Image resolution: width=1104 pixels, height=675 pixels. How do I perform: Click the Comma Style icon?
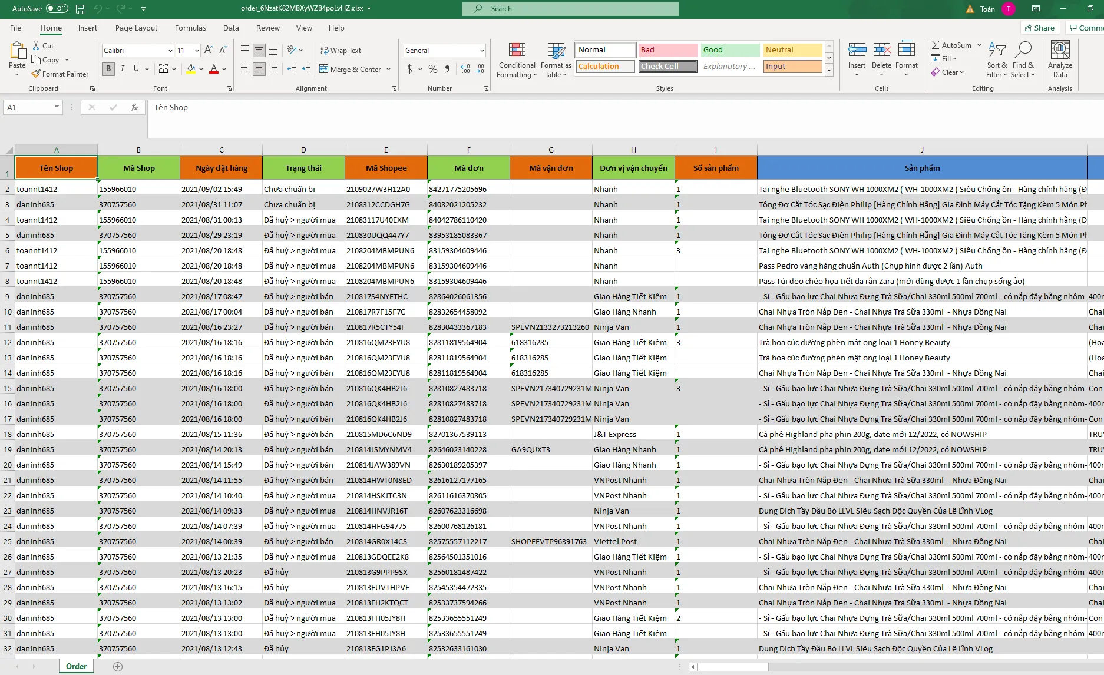447,69
